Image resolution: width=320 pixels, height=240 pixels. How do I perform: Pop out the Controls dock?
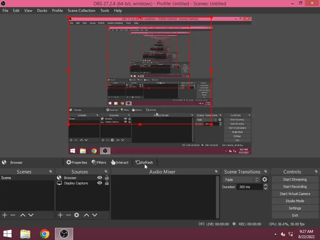coord(316,172)
